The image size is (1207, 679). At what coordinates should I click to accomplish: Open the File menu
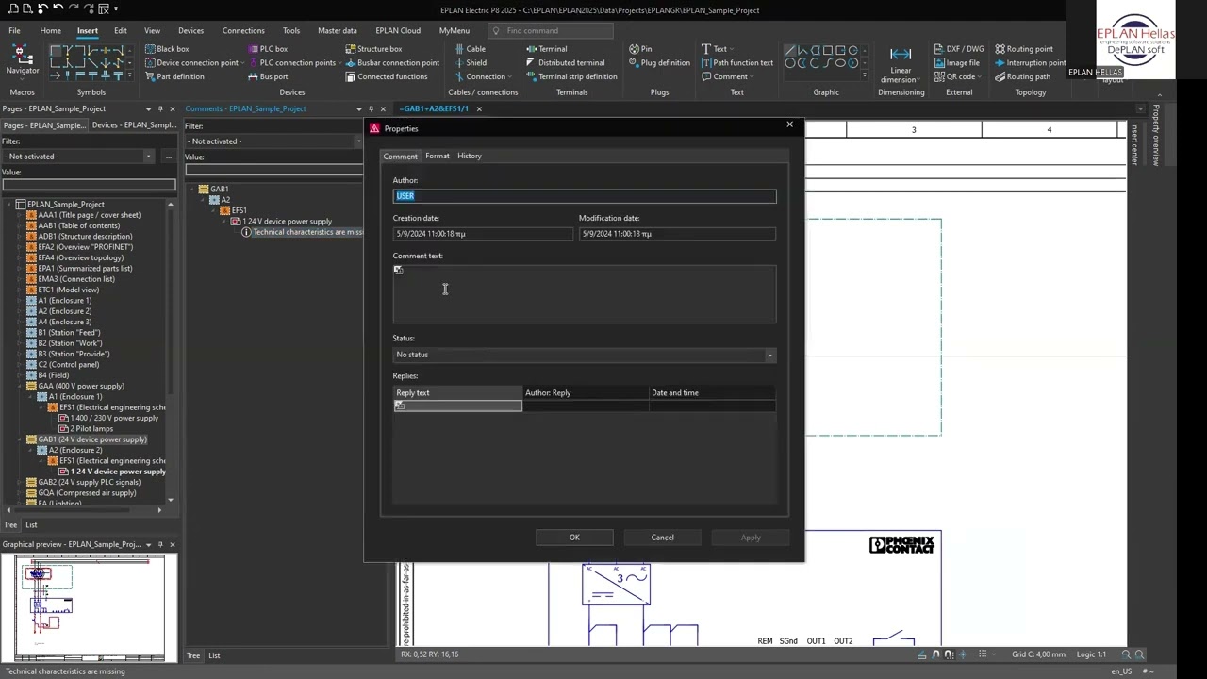(x=14, y=30)
